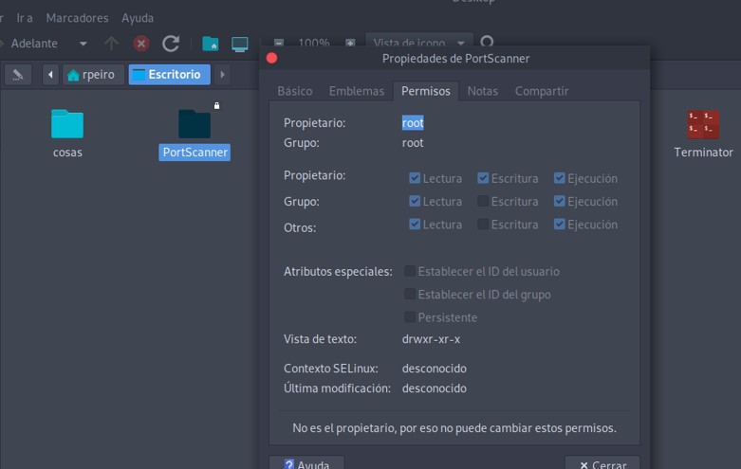Click the root group value
This screenshot has width=741, height=469.
(x=413, y=142)
